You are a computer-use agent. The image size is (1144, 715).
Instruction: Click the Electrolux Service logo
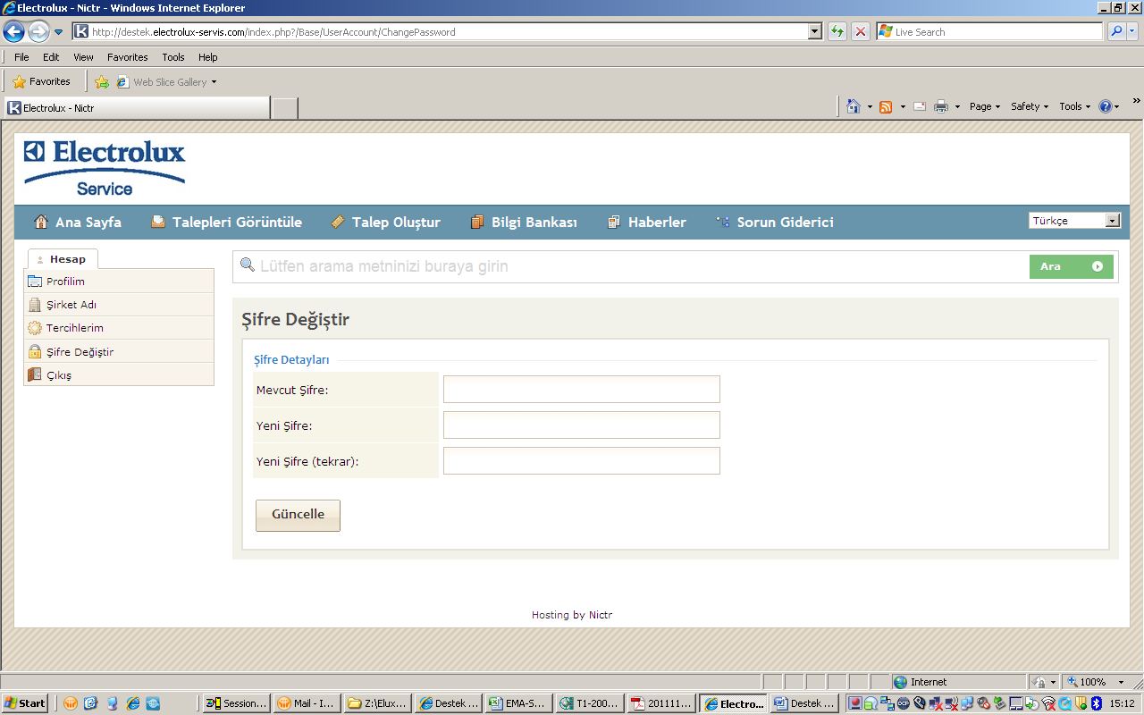[105, 168]
